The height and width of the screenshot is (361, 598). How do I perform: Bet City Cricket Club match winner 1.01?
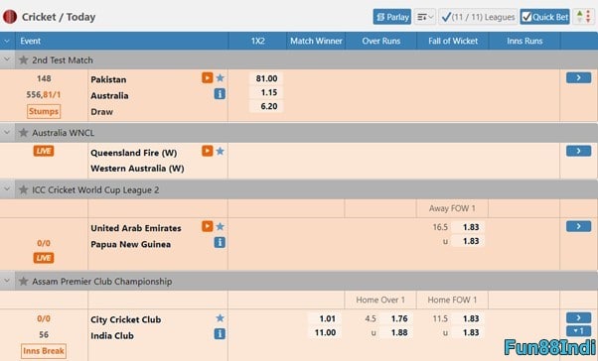pos(325,318)
